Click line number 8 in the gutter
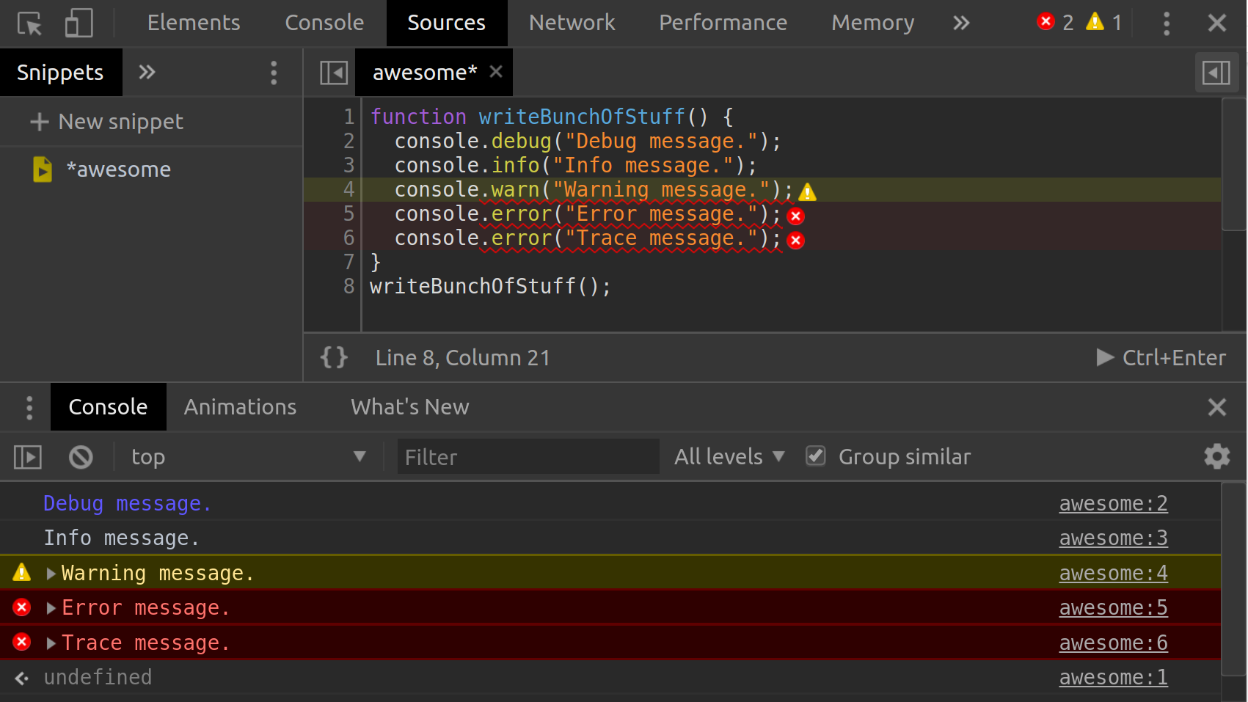Viewport: 1248px width, 702px height. [349, 286]
